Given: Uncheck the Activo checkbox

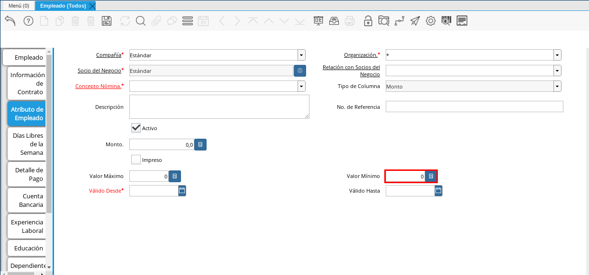Looking at the screenshot, I should click(x=136, y=128).
